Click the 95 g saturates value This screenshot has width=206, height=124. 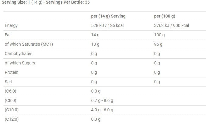tap(158, 44)
